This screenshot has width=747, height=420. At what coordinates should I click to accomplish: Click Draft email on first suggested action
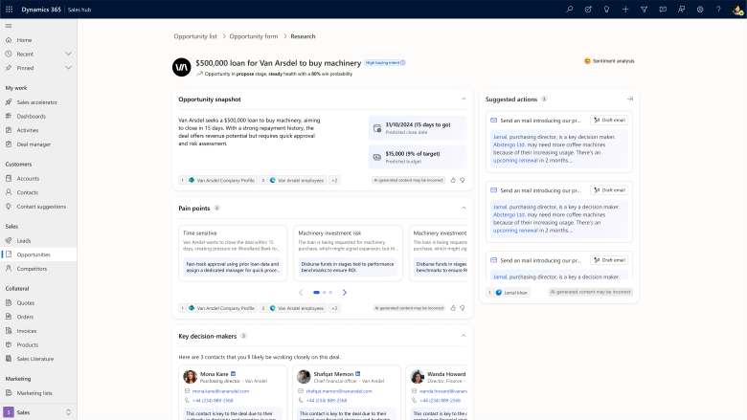609,121
